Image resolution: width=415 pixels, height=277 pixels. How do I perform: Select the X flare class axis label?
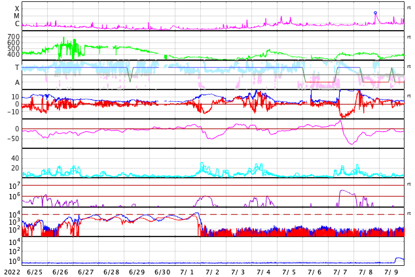pos(17,8)
